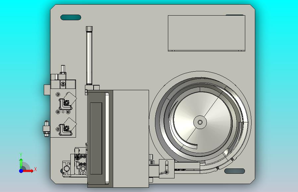Select the lower L-shaped bracket on left block
This screenshot has height=192, width=298.
pyautogui.click(x=65, y=130)
